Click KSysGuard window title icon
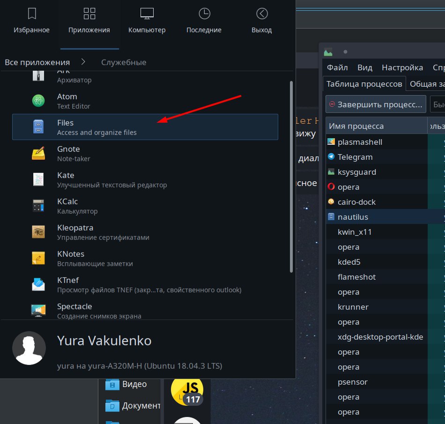The image size is (445, 424). (328, 52)
